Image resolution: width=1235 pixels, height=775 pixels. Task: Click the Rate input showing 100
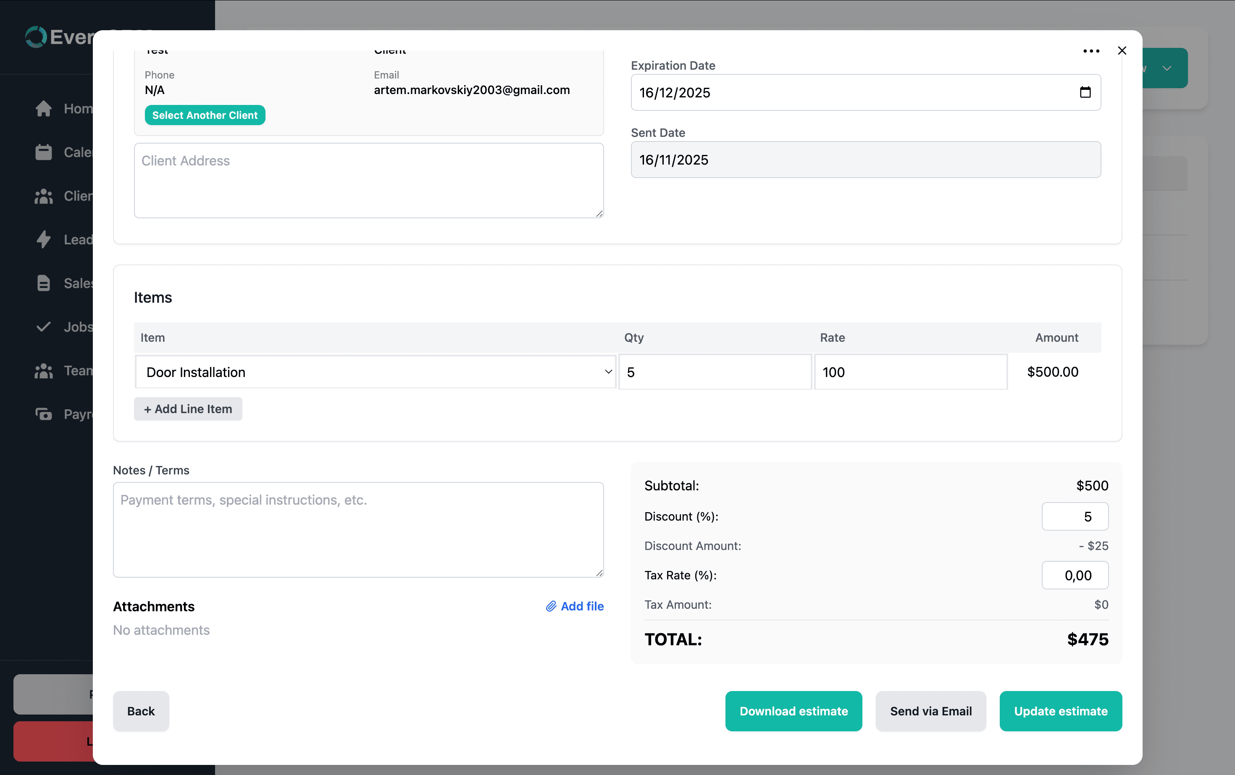tap(911, 372)
